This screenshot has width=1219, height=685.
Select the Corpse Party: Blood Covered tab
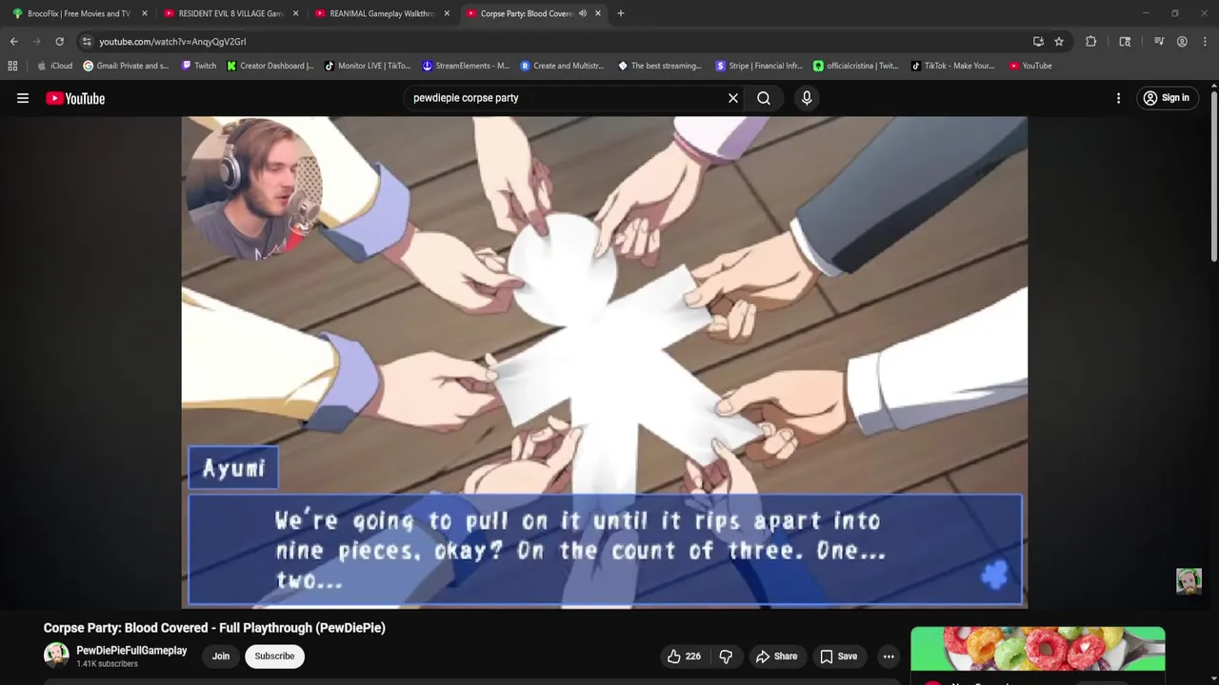532,13
